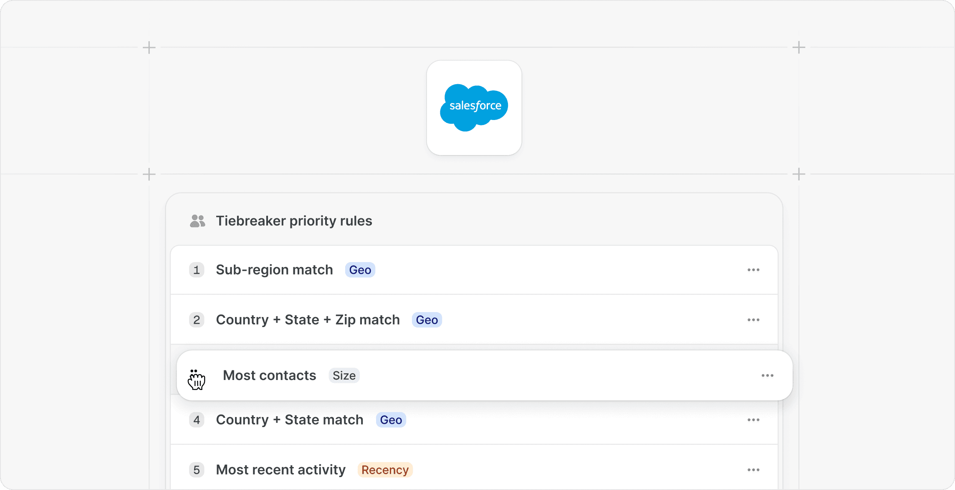Click the Geo tag on Sub-region match
The height and width of the screenshot is (490, 955).
360,270
